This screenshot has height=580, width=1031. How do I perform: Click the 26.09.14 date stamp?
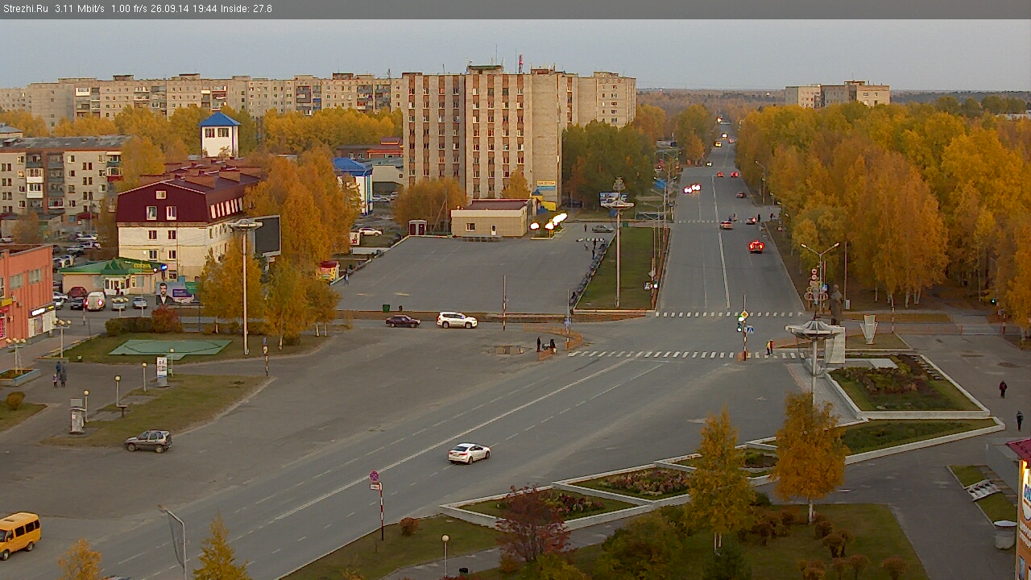click(172, 9)
